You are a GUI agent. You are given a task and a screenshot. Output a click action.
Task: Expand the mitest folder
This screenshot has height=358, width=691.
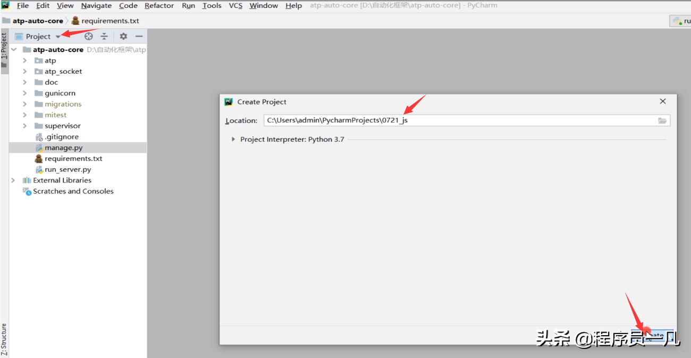(x=24, y=115)
